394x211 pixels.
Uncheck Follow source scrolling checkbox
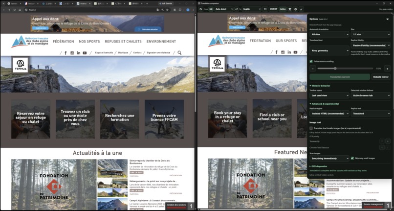tap(311, 61)
